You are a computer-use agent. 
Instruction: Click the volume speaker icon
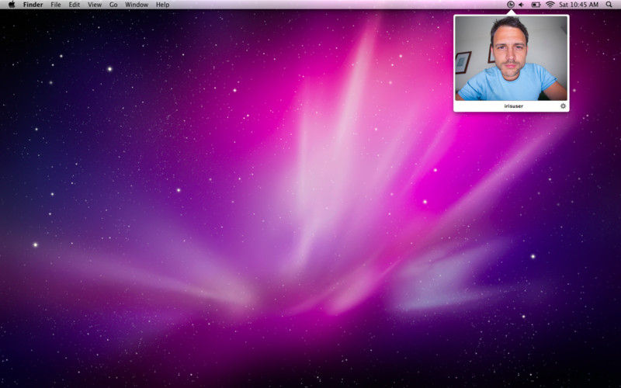click(522, 5)
